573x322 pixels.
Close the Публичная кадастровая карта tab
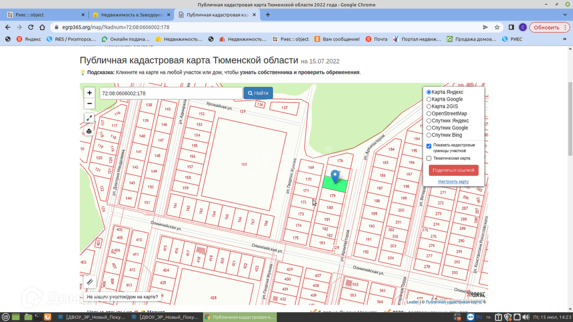pyautogui.click(x=254, y=15)
